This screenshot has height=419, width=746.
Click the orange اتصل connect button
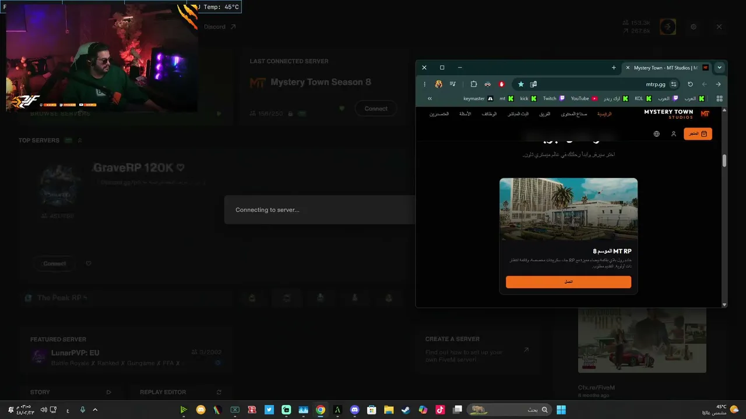tap(568, 282)
